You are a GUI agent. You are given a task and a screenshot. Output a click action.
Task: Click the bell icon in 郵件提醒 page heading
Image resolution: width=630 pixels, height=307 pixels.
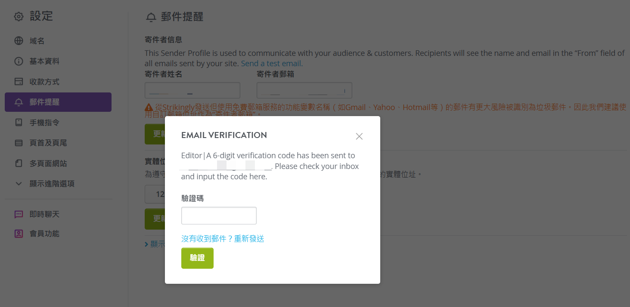pyautogui.click(x=151, y=17)
